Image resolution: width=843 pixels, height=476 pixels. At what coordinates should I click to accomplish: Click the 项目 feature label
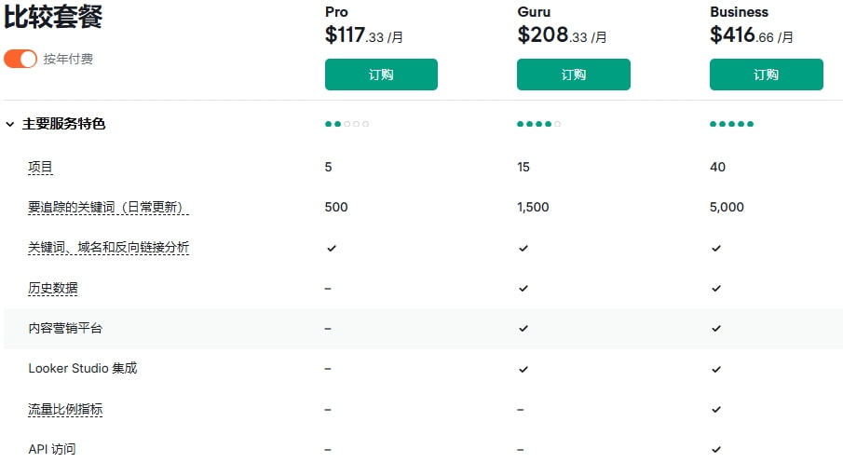coord(40,168)
